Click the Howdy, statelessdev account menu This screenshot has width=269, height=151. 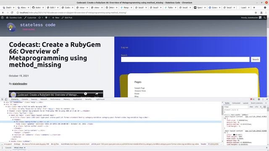[251, 18]
